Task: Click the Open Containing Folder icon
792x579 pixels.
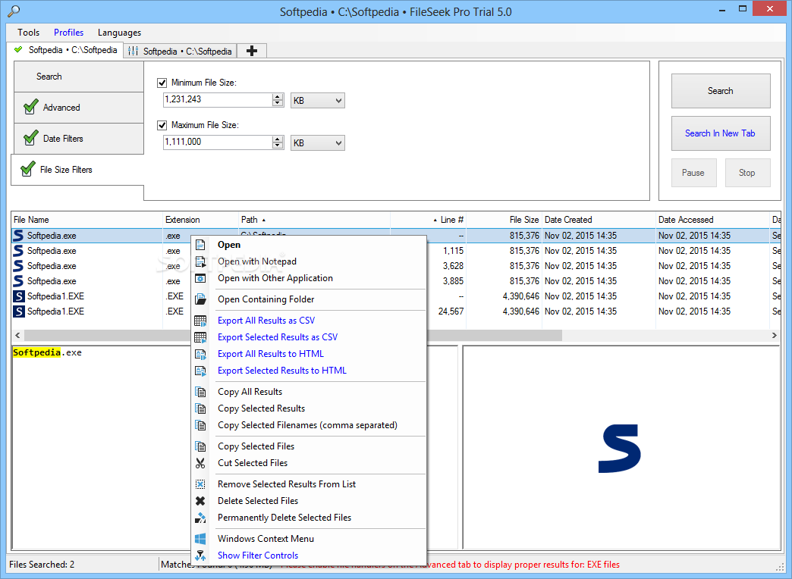Action: (x=200, y=299)
